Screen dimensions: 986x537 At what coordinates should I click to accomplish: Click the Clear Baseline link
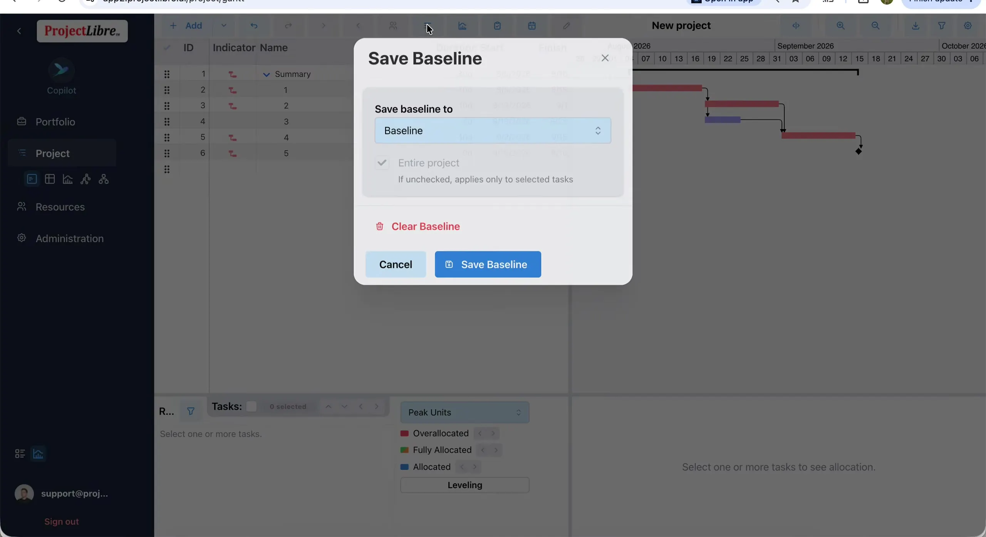coord(418,226)
